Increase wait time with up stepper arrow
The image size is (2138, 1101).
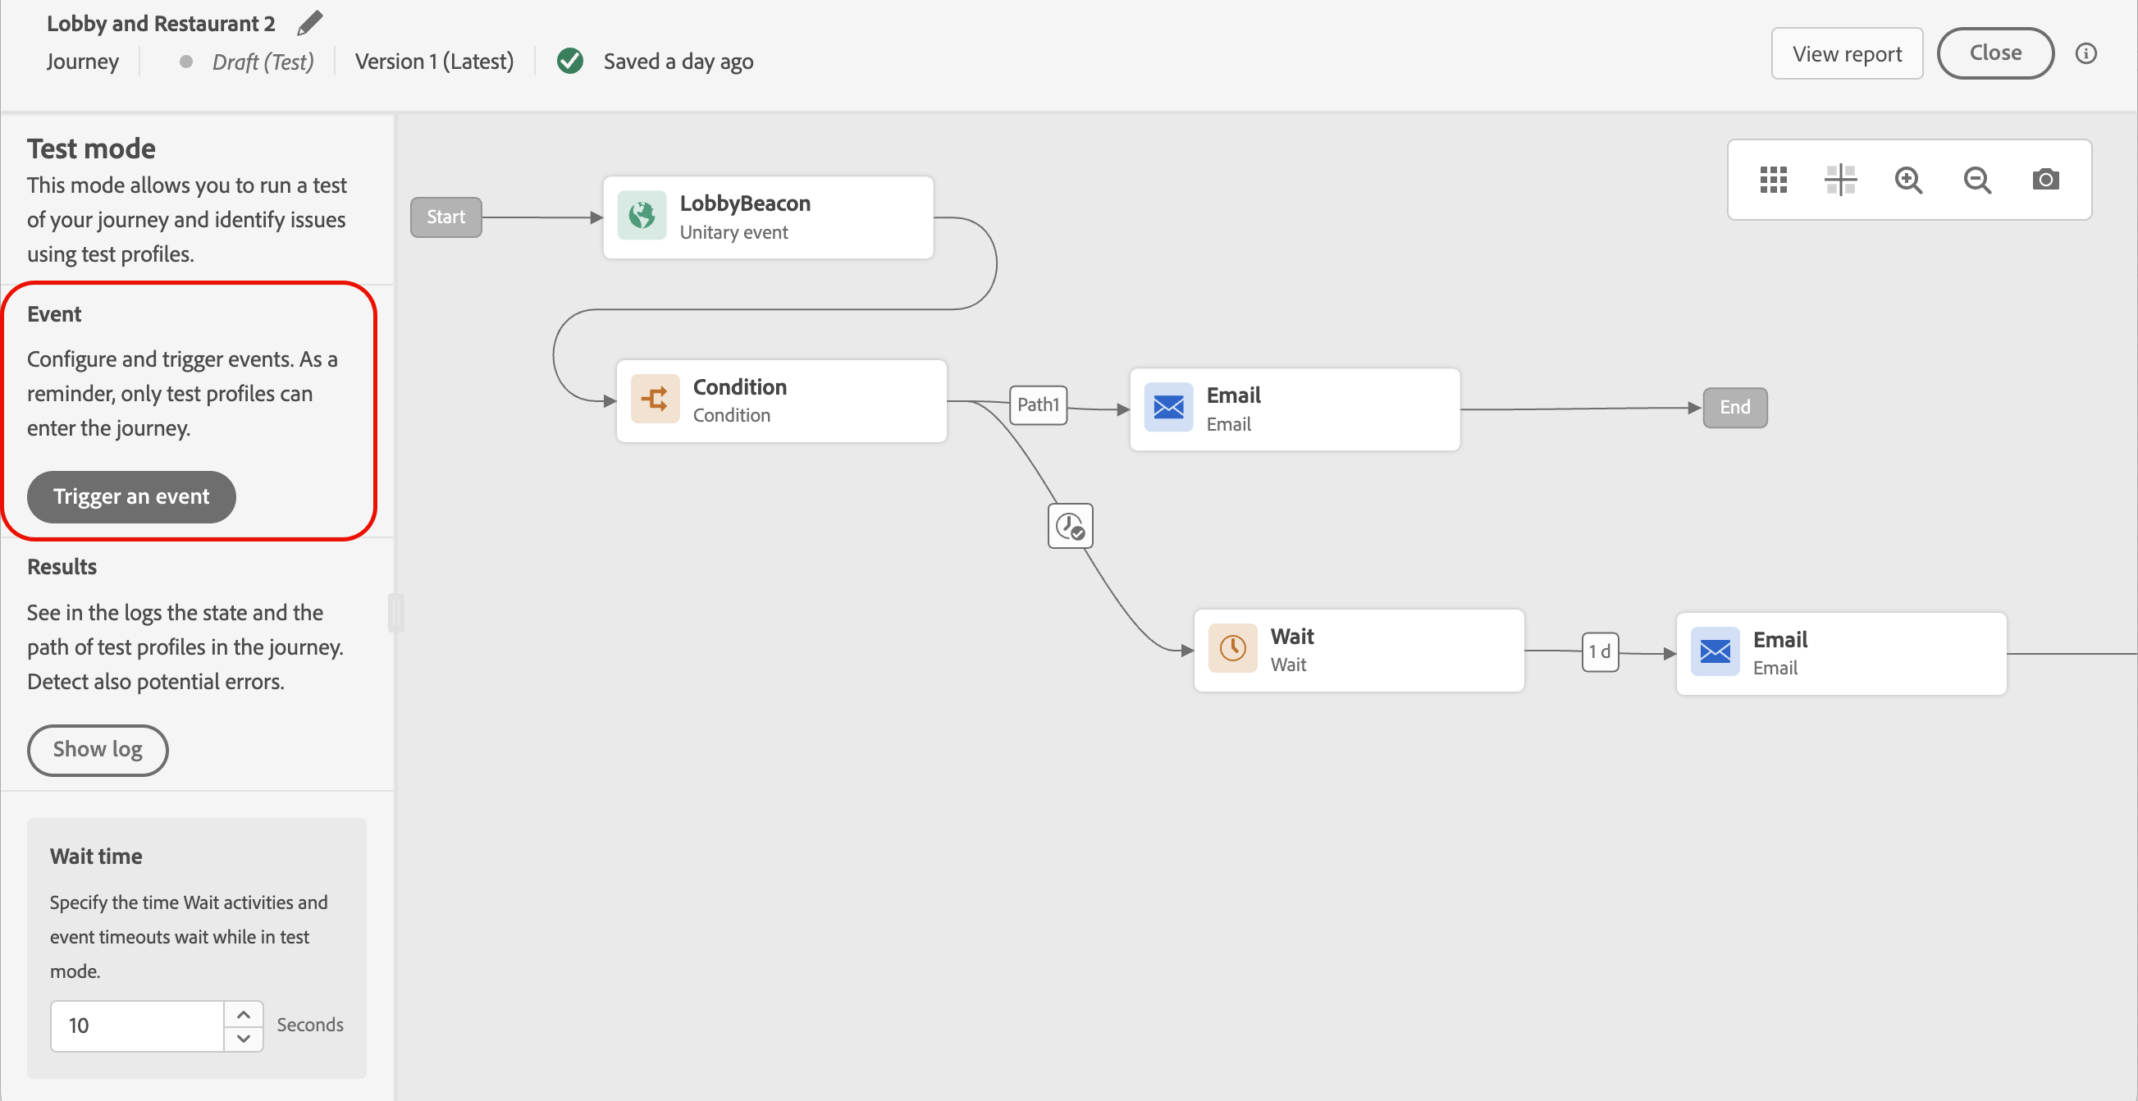coord(243,1014)
